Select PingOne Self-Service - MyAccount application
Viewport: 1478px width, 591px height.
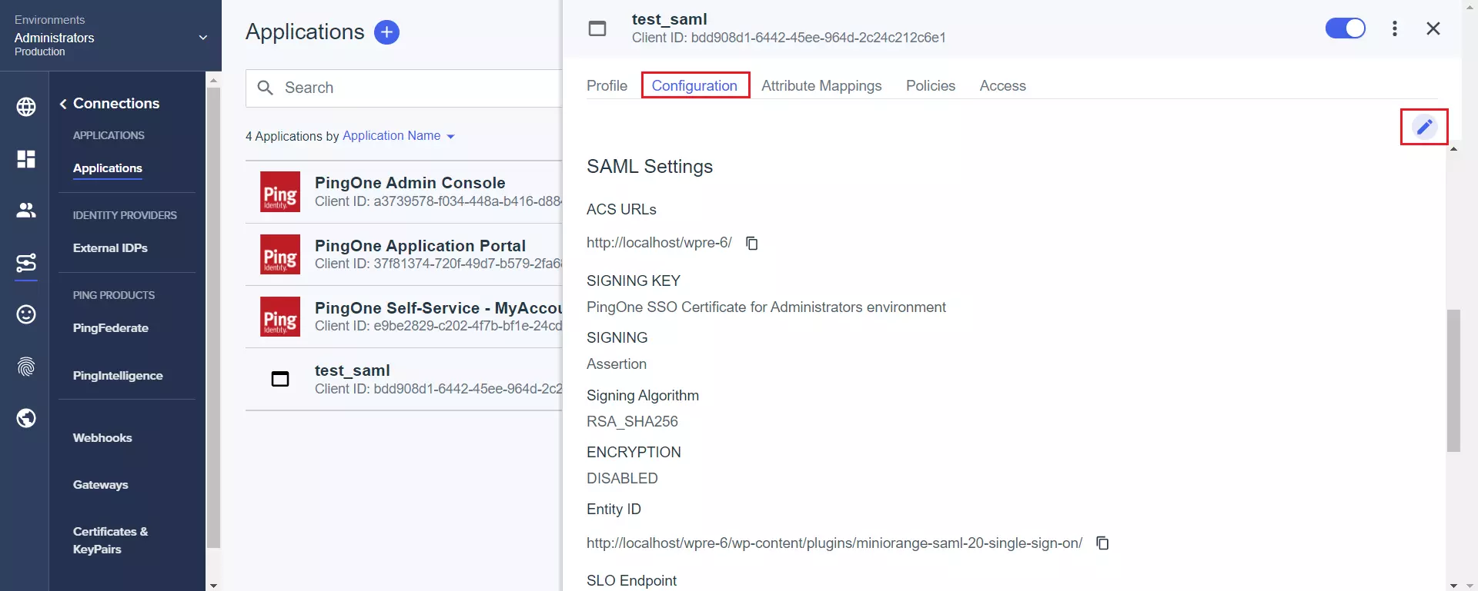404,317
